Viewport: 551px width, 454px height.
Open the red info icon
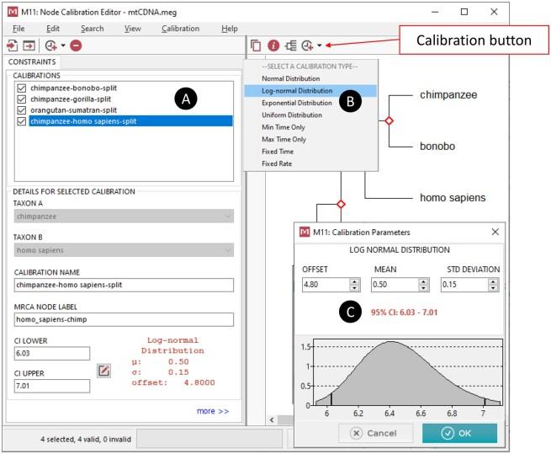[273, 45]
